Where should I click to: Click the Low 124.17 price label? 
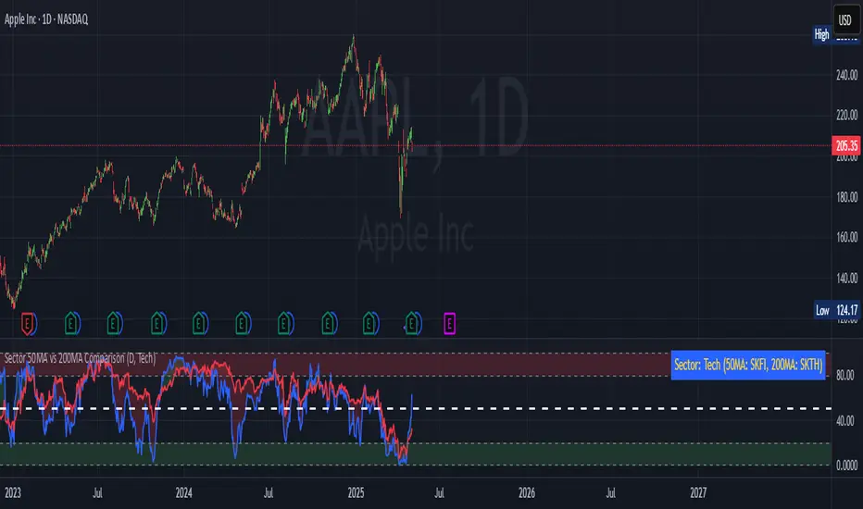tap(836, 310)
